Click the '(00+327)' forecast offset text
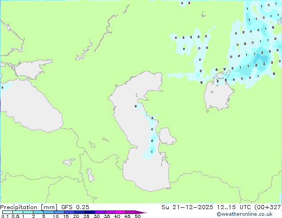 pyautogui.click(x=268, y=207)
